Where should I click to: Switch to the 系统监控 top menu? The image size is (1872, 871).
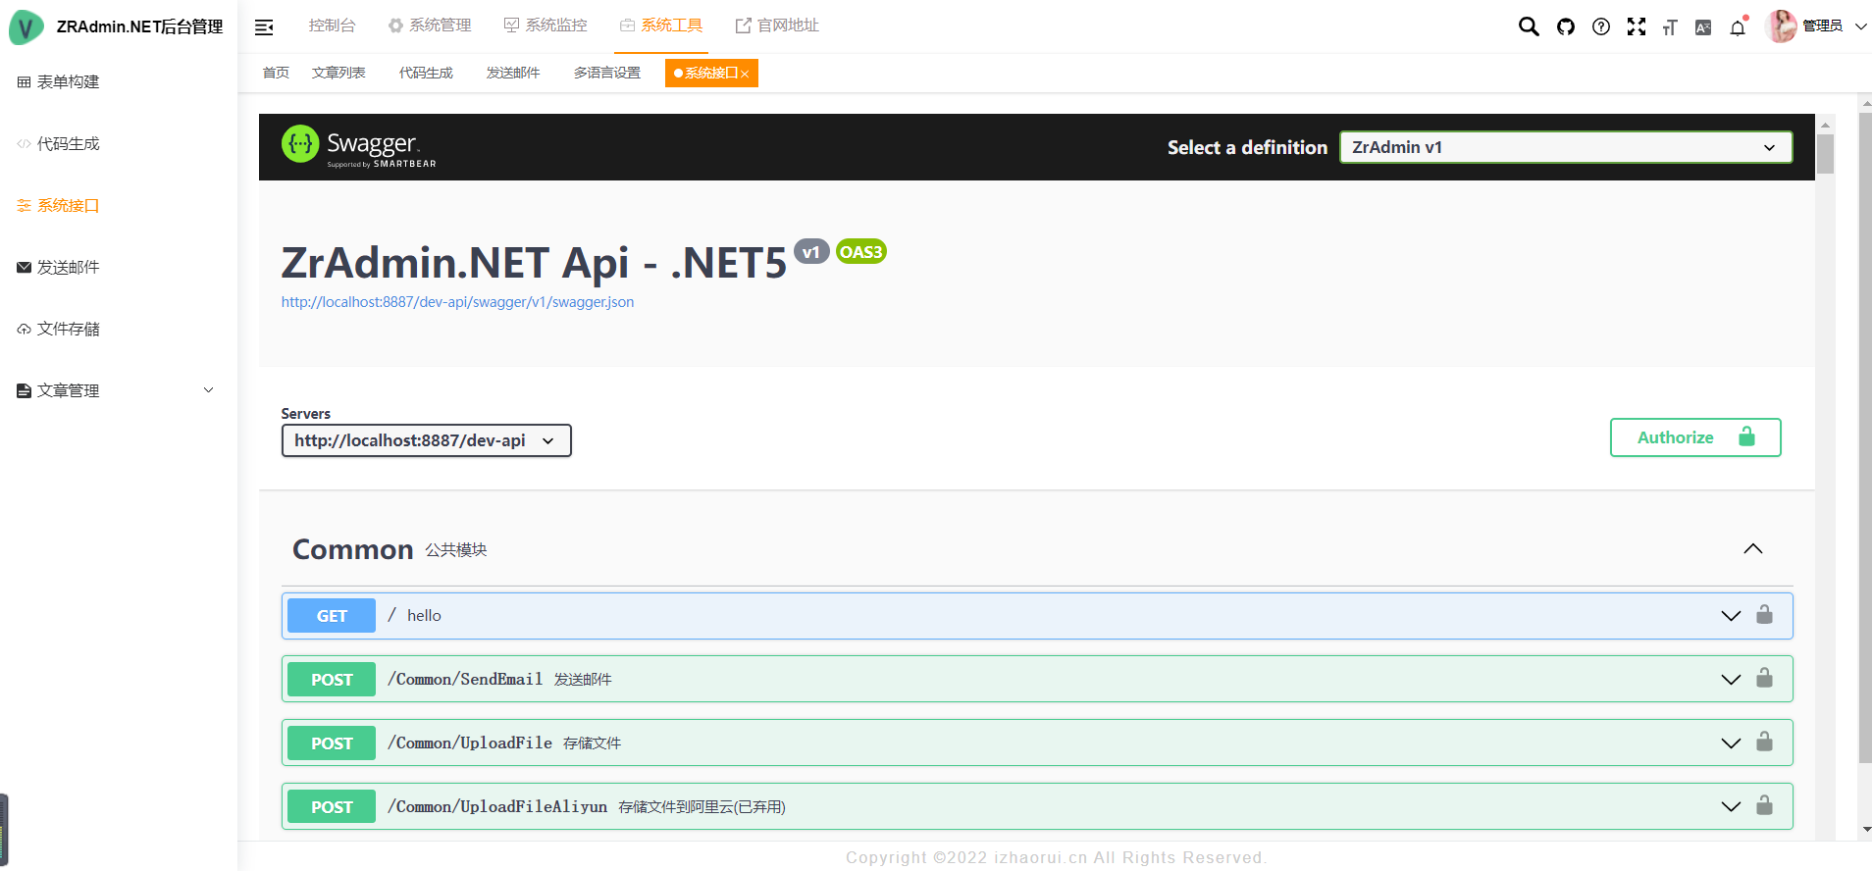(546, 26)
